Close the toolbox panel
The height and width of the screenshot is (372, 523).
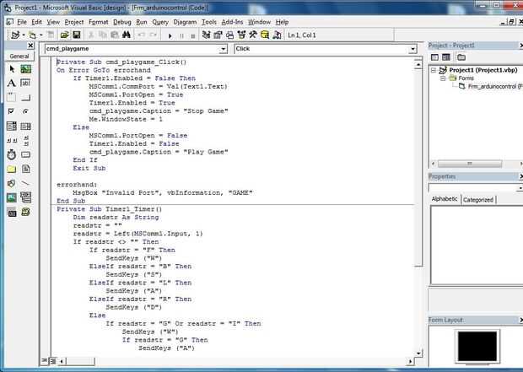[30, 46]
